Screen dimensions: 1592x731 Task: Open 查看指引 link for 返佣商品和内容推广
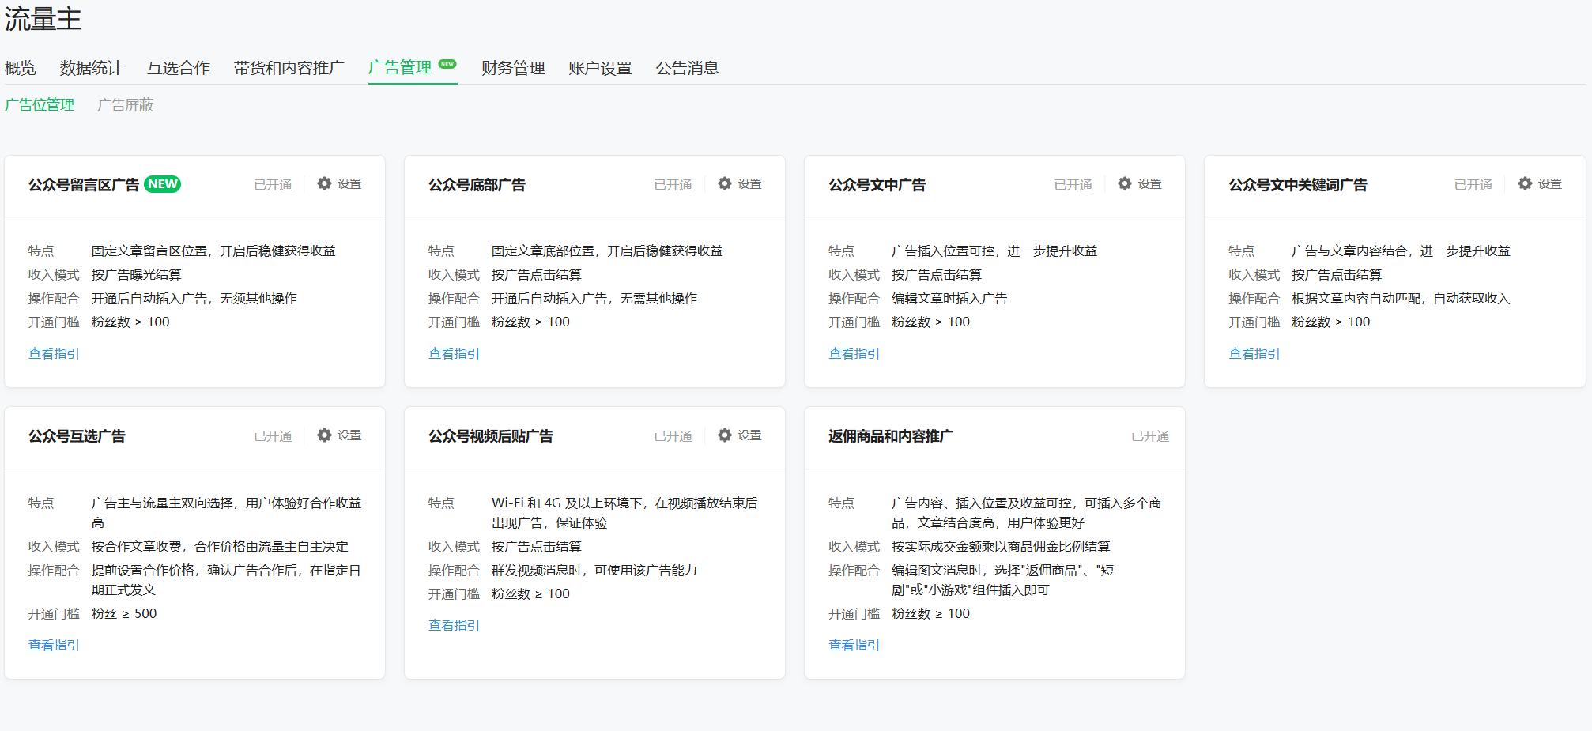854,645
